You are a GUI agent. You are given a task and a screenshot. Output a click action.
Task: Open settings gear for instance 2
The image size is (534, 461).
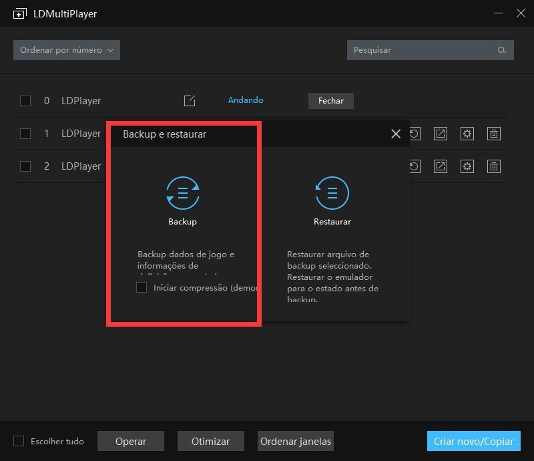tap(467, 166)
